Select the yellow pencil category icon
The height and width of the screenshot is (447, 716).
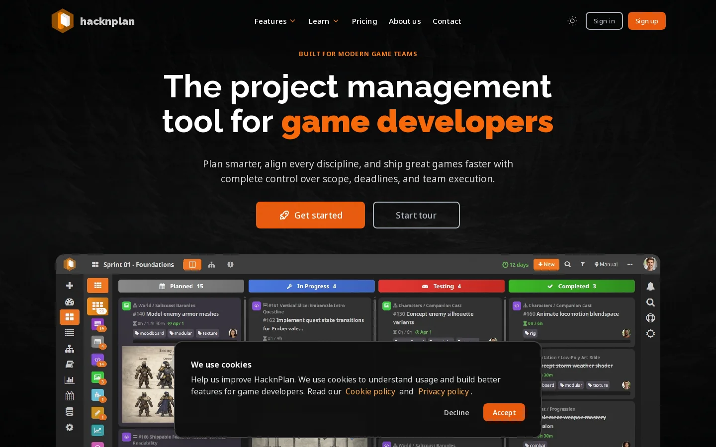pyautogui.click(x=97, y=413)
